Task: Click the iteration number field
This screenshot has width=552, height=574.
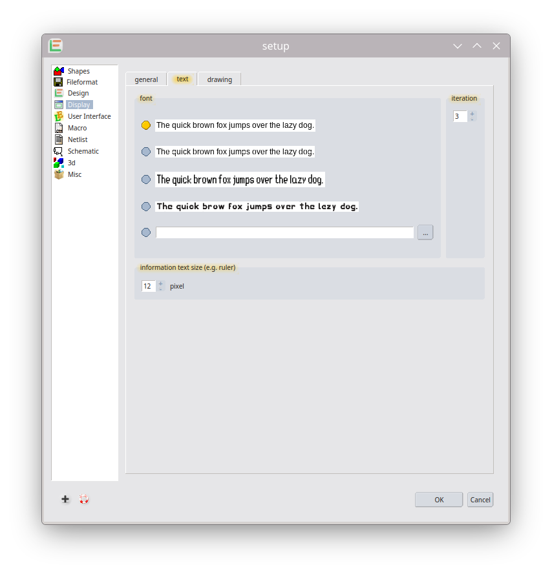Action: click(x=460, y=116)
